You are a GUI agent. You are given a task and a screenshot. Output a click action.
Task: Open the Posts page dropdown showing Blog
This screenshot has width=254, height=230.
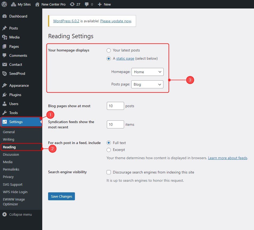click(x=147, y=84)
